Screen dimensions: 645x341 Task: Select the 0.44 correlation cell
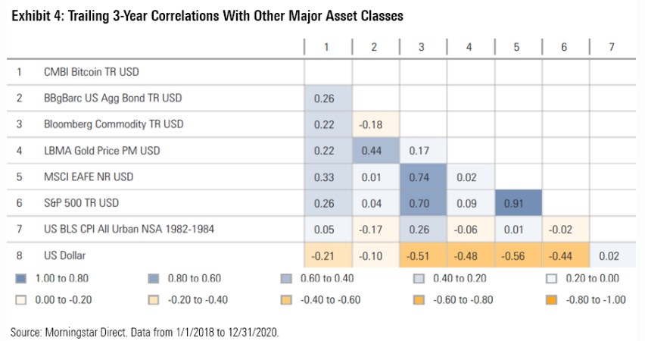coord(374,150)
